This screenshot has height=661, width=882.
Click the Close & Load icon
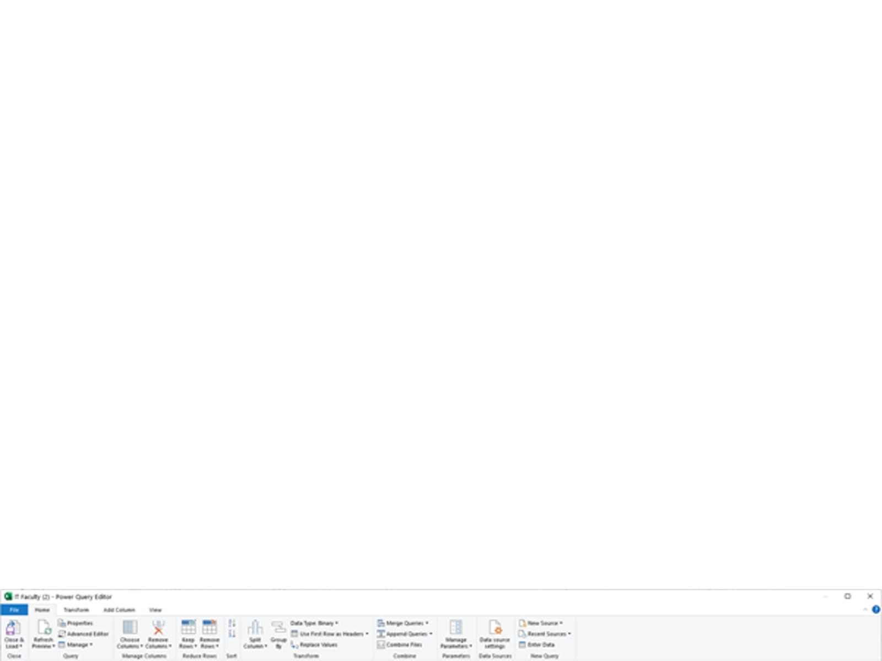pos(13,628)
